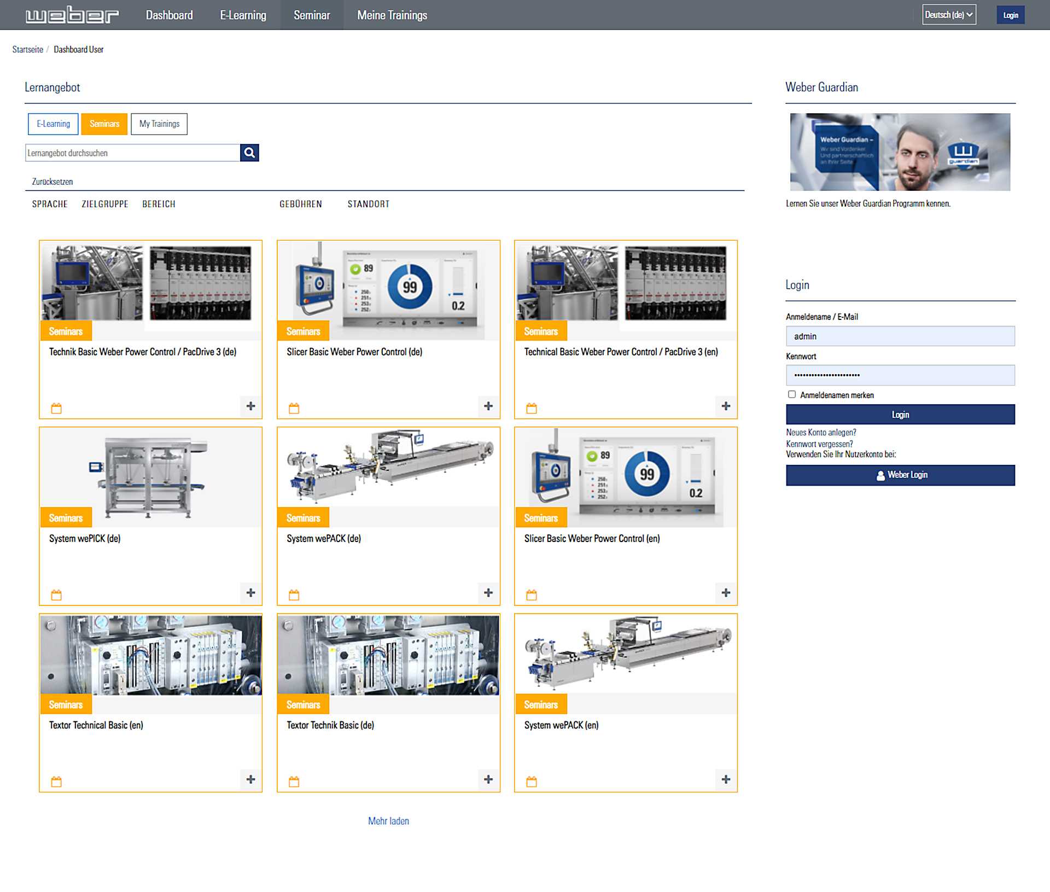The height and width of the screenshot is (892, 1050).
Task: Click the search magnifier icon button
Action: [249, 153]
